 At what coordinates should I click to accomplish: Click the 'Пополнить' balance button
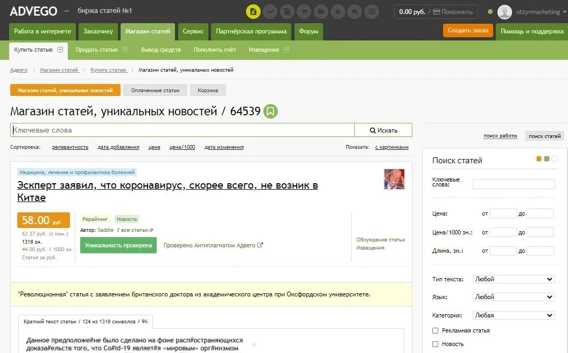[x=453, y=12]
